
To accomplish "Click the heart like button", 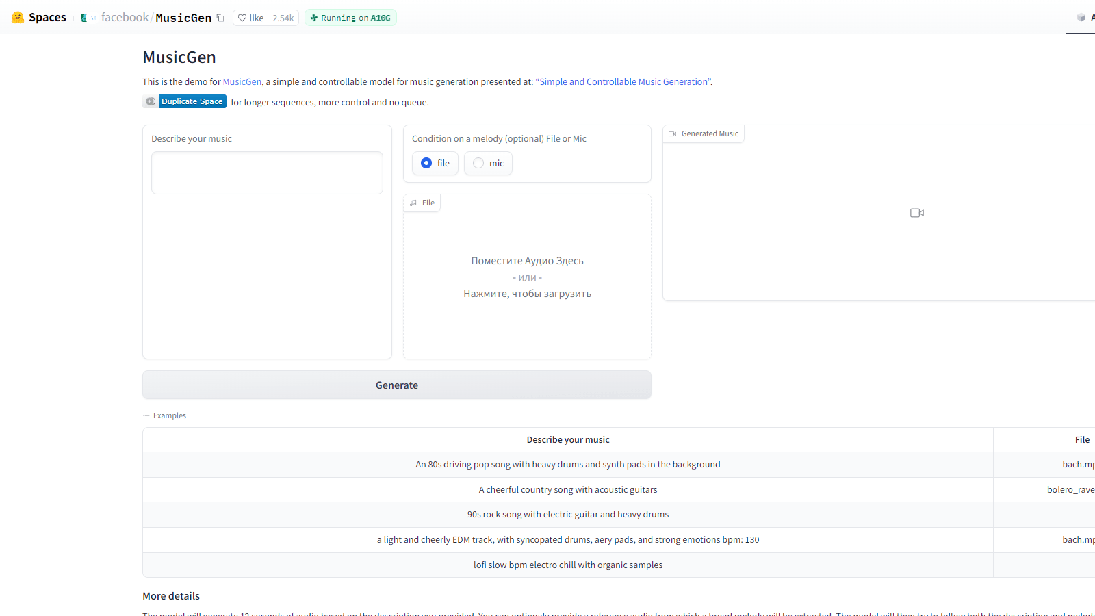I will 250,18.
